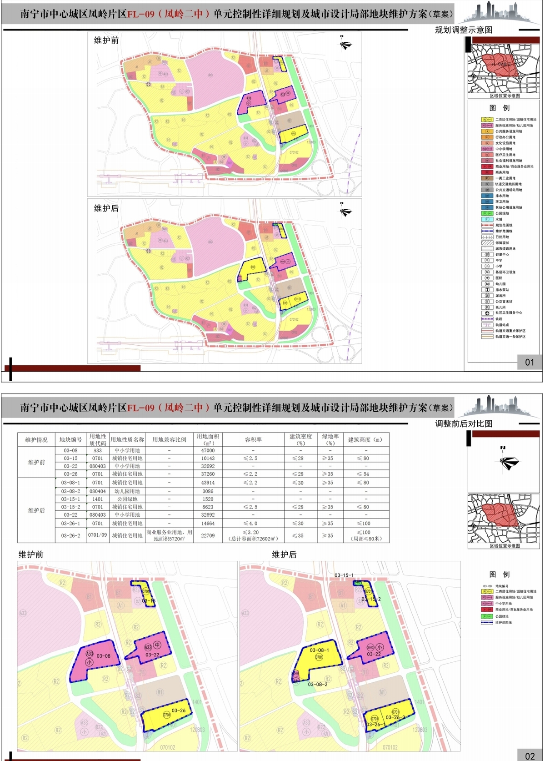
Task: Click the 03-26 yellow parcel in the 维护前 comparison map
Action: pyautogui.click(x=168, y=715)
